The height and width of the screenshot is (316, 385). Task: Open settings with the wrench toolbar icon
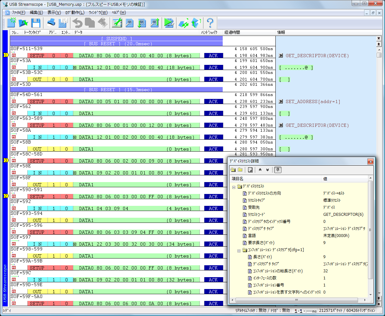click(117, 23)
